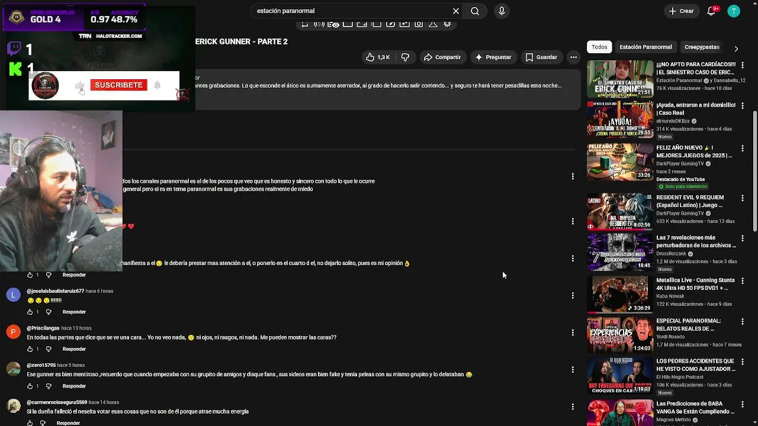Click the screenshot camera icon in extension toolbar

pyautogui.click(x=419, y=24)
